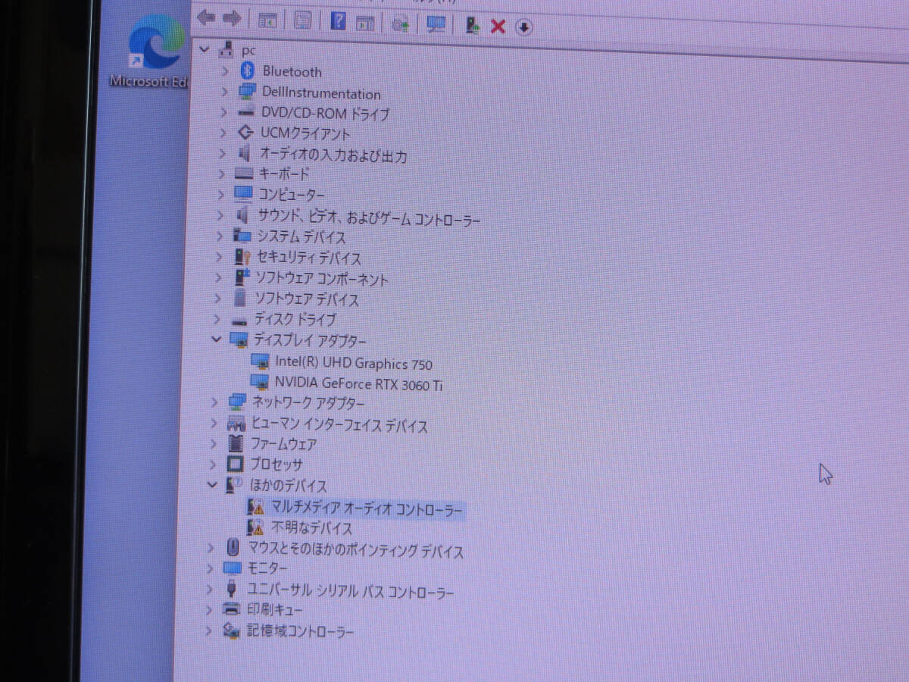909x682 pixels.
Task: Collapse the ほかのデバイス category
Action: pyautogui.click(x=212, y=484)
